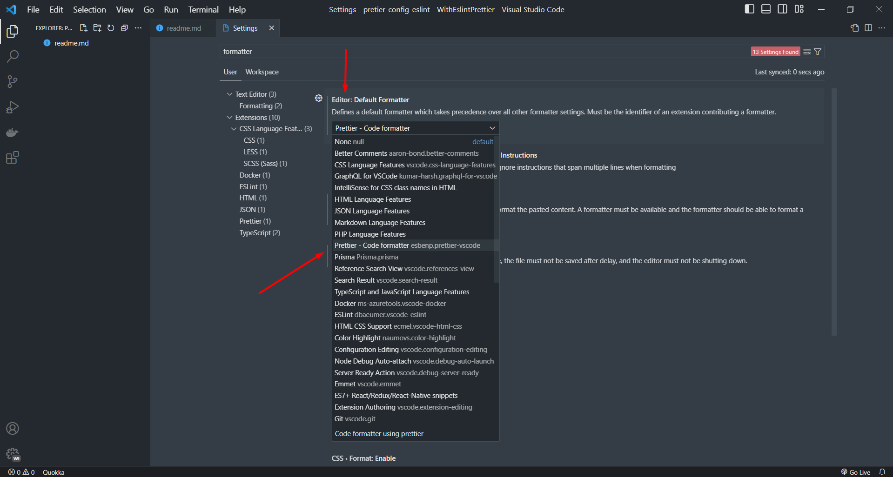Screen dimensions: 893x477
Task: Open readme.md in the Explorer tree
Action: [x=71, y=43]
